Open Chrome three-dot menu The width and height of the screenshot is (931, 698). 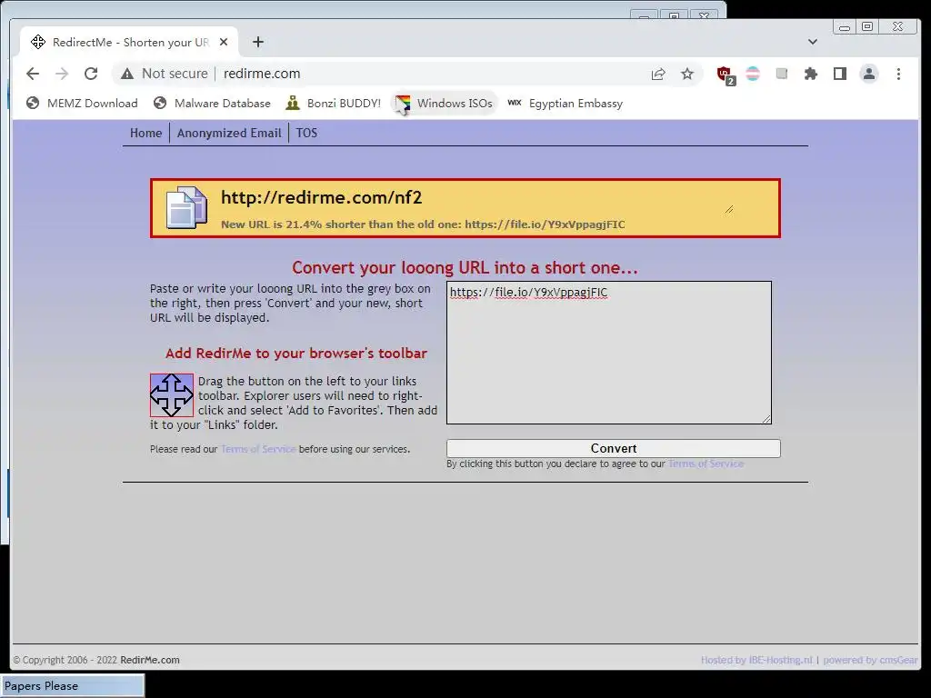pyautogui.click(x=898, y=74)
